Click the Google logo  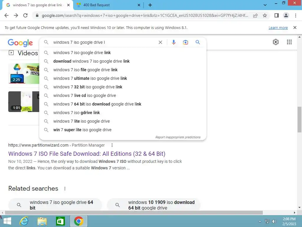tap(20, 43)
